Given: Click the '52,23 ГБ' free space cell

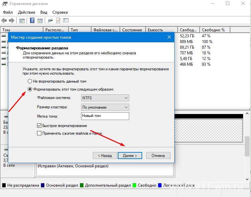Looking at the screenshot, I should point(187,36).
